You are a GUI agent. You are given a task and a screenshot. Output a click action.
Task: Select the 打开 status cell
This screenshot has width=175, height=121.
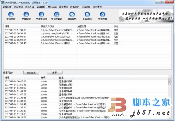(x=116, y=30)
